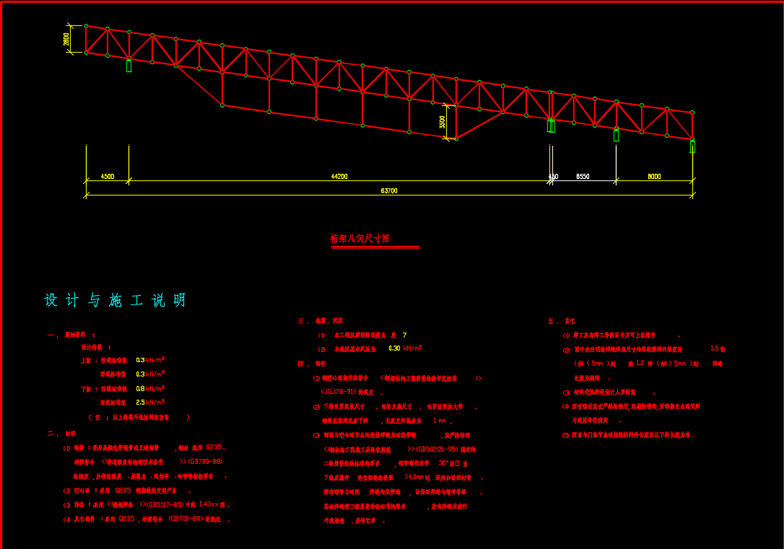Select the 2800 vertical dimension label
The width and height of the screenshot is (784, 549).
[66, 39]
